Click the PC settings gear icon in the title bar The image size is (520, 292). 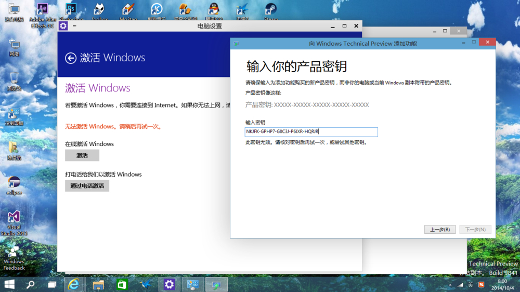click(63, 26)
